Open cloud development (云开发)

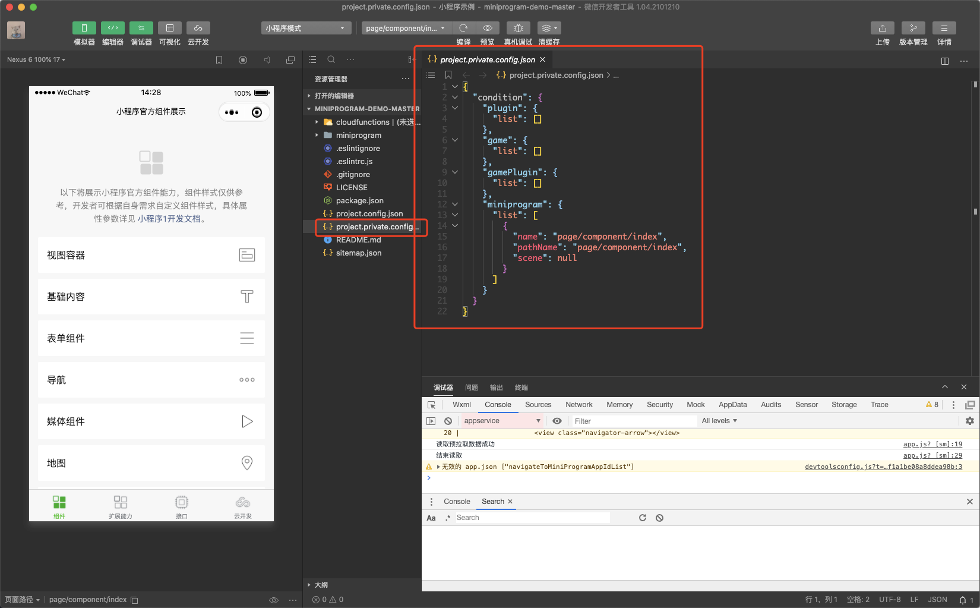click(198, 28)
